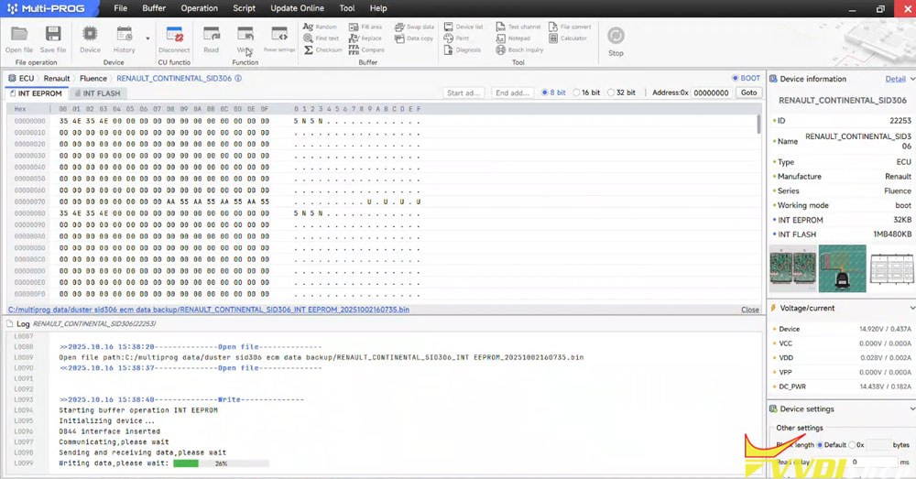Click the Save file icon

(53, 37)
